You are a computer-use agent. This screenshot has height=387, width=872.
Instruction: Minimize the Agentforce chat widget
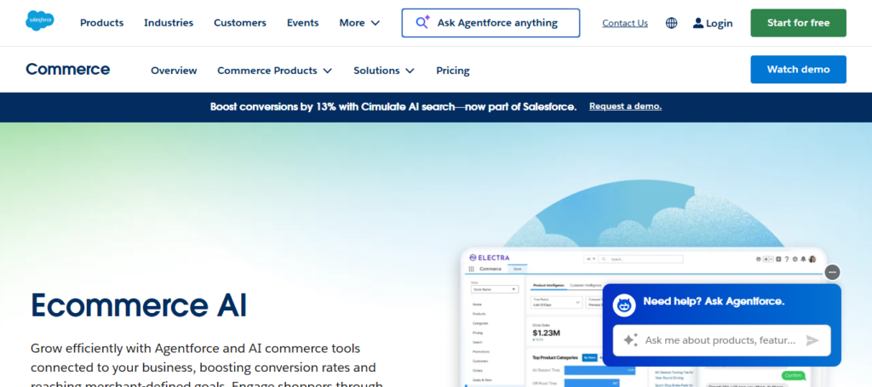[832, 273]
